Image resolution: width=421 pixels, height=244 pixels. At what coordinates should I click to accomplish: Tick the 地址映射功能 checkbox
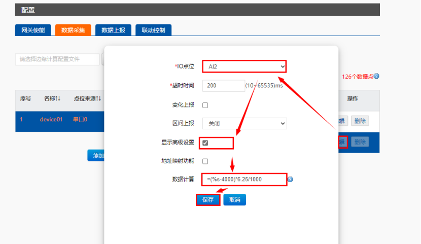pyautogui.click(x=205, y=161)
